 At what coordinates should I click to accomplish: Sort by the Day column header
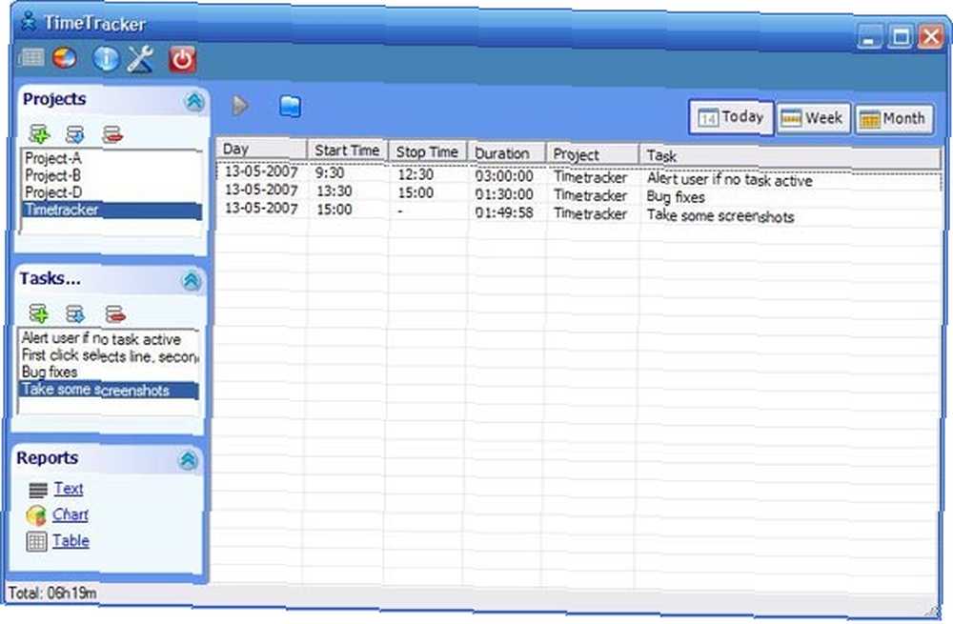(261, 150)
